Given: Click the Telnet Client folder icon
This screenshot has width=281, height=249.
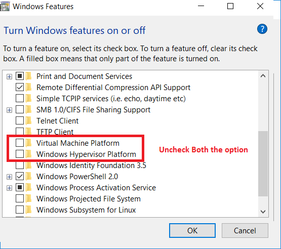Looking at the screenshot, I should [x=28, y=120].
